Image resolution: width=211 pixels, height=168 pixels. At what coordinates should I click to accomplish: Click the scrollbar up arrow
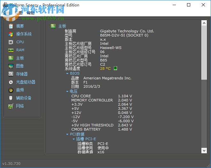coord(204,23)
